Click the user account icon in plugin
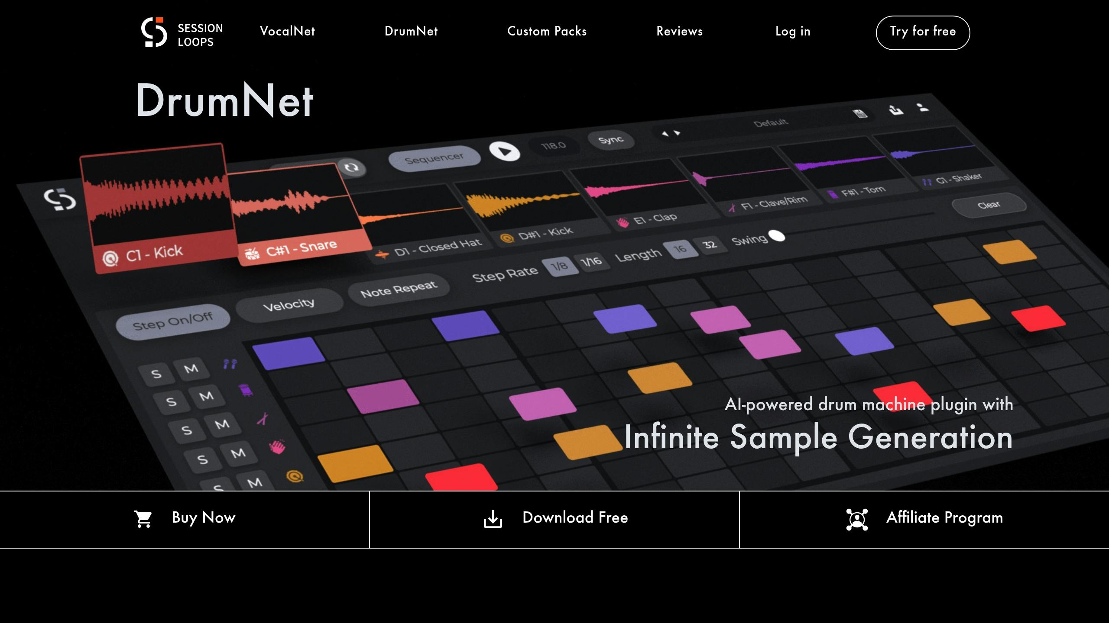 [923, 107]
